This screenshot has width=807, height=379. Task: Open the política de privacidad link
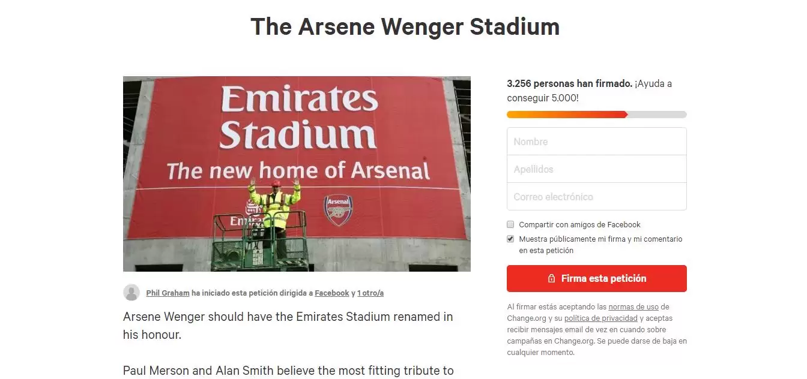point(600,318)
